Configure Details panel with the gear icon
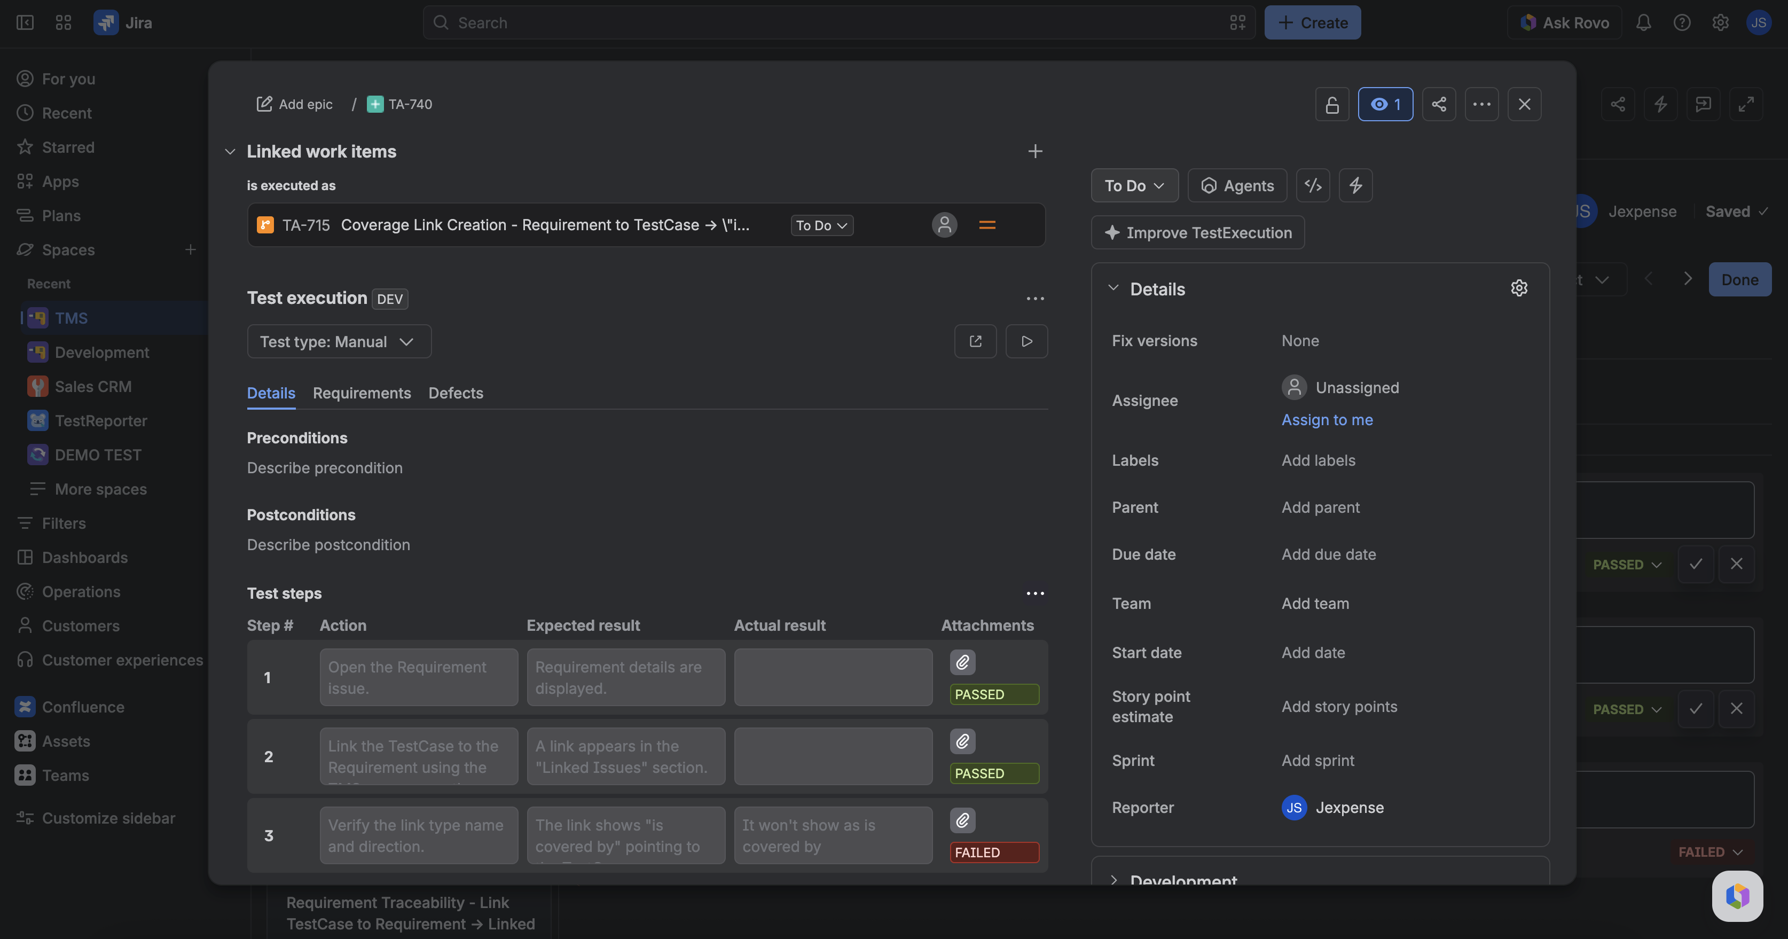Screen dimensions: 1788x939 1519,288
